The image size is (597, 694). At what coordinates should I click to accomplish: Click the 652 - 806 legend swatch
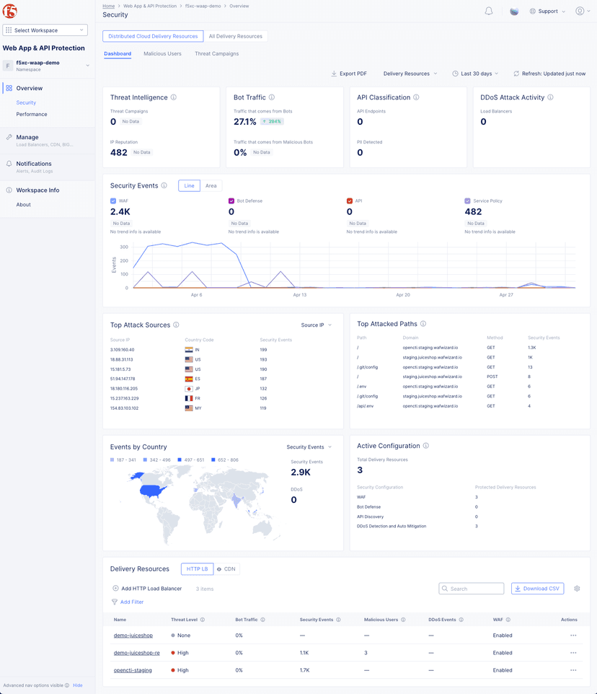214,460
